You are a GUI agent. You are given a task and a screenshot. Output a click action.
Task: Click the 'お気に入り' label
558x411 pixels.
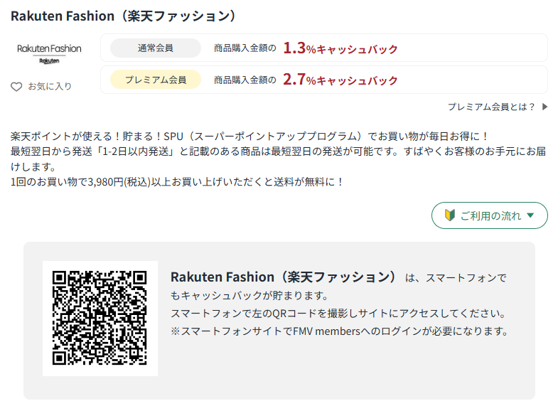pyautogui.click(x=50, y=87)
